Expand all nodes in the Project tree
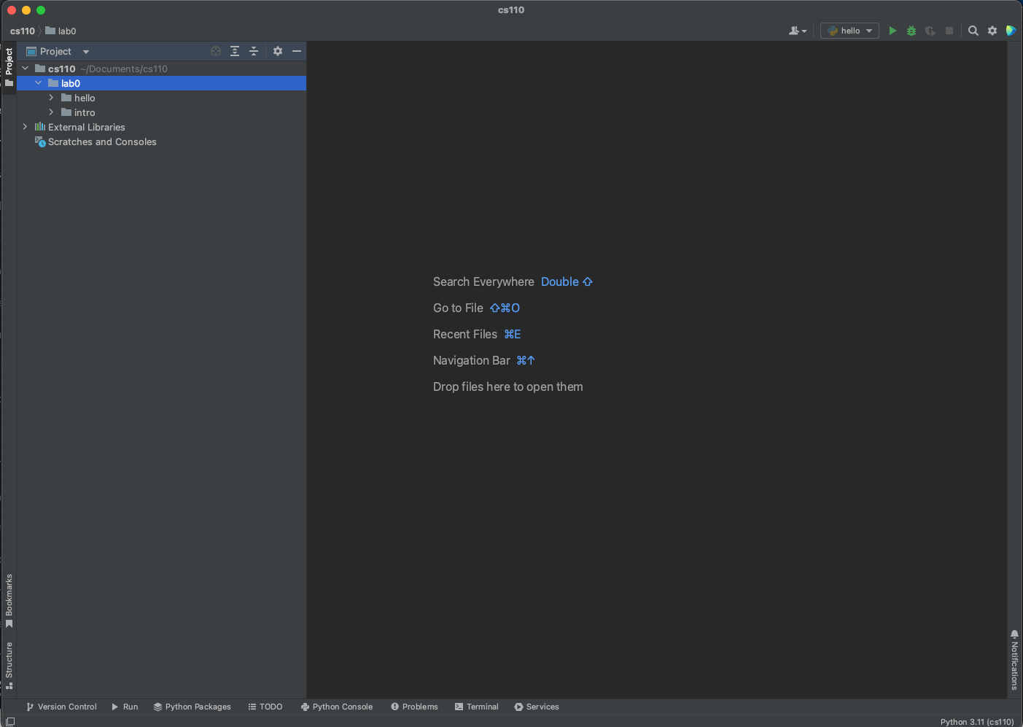The image size is (1023, 727). point(235,51)
